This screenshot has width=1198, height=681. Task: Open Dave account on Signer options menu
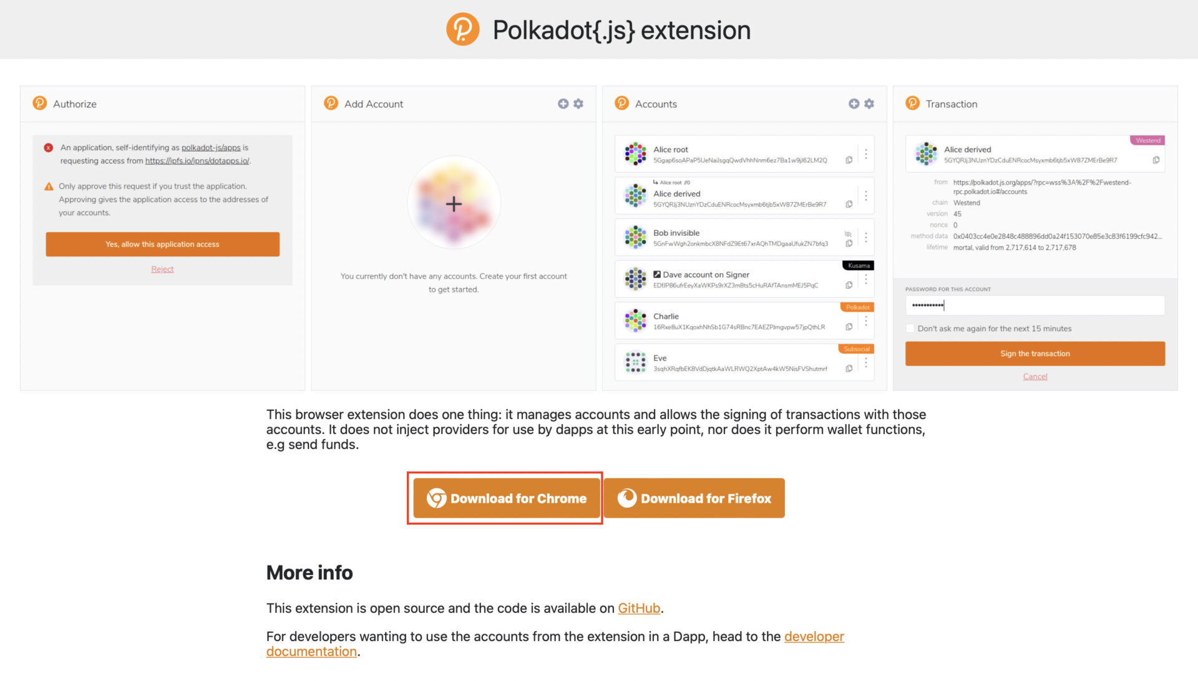(866, 279)
